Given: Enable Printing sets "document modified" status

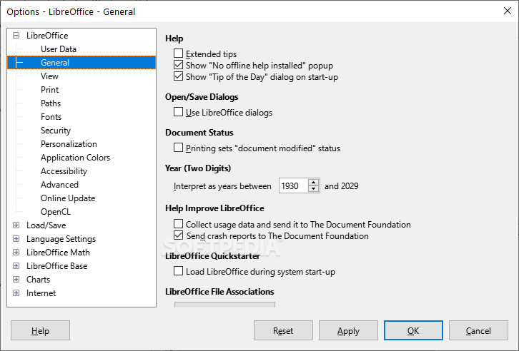Looking at the screenshot, I should (x=178, y=148).
